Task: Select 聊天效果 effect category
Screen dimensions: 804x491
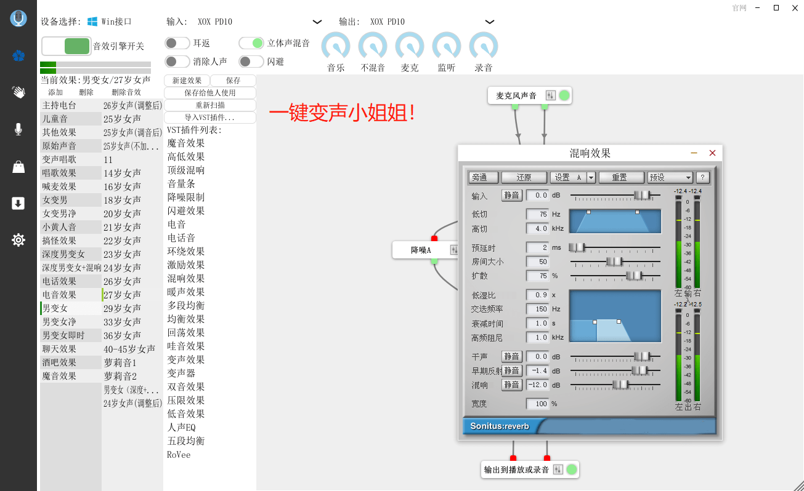Action: 71,349
